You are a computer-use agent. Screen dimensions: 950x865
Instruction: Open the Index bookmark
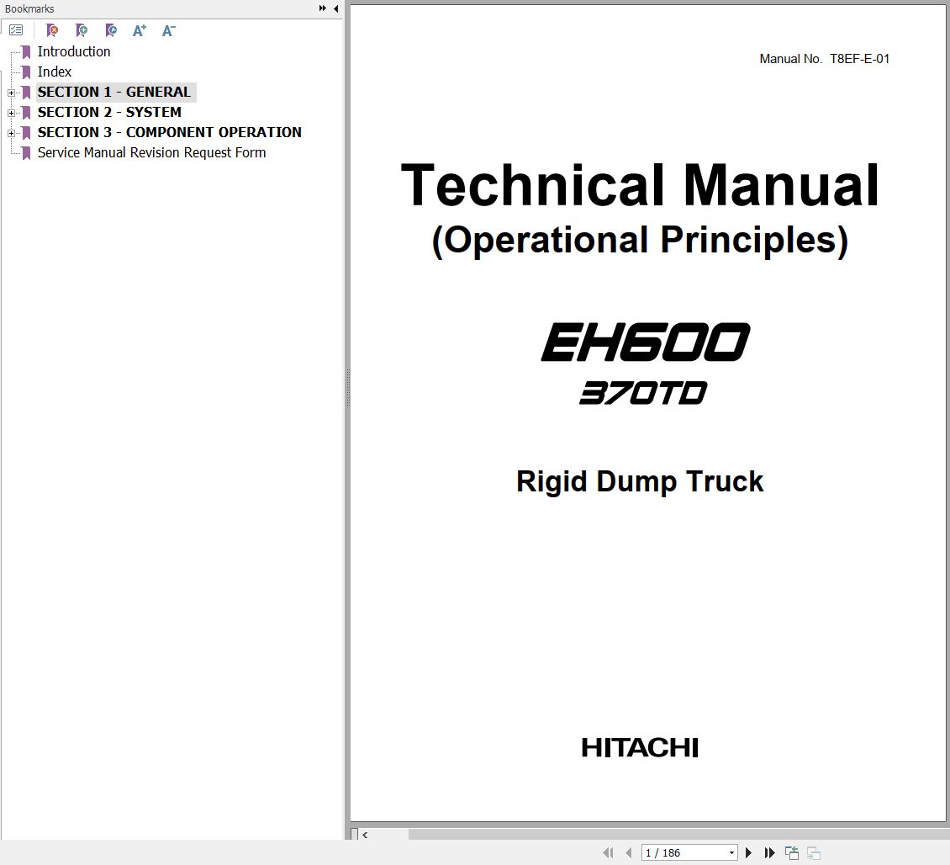click(x=55, y=72)
